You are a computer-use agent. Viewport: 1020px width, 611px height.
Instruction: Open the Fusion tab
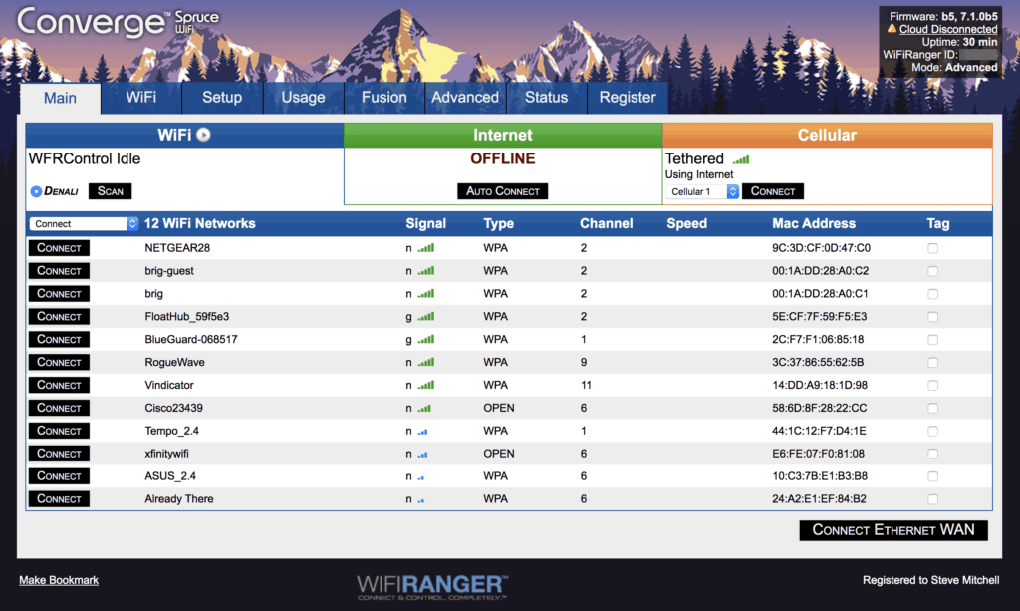(x=383, y=98)
